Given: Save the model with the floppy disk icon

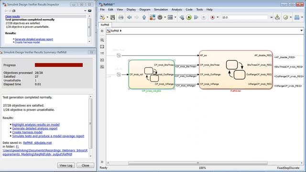Looking at the screenshot, I should coord(113,17).
